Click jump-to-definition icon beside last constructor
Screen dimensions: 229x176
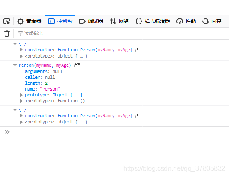[138, 116]
